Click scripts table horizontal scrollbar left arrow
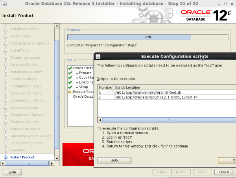This screenshot has width=236, height=178. click(100, 120)
